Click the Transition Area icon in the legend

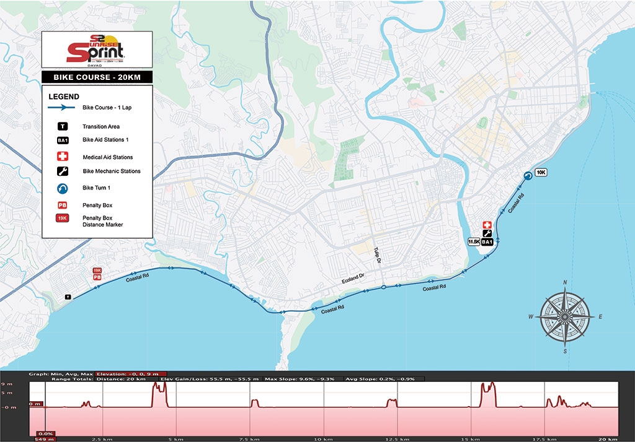pyautogui.click(x=63, y=126)
